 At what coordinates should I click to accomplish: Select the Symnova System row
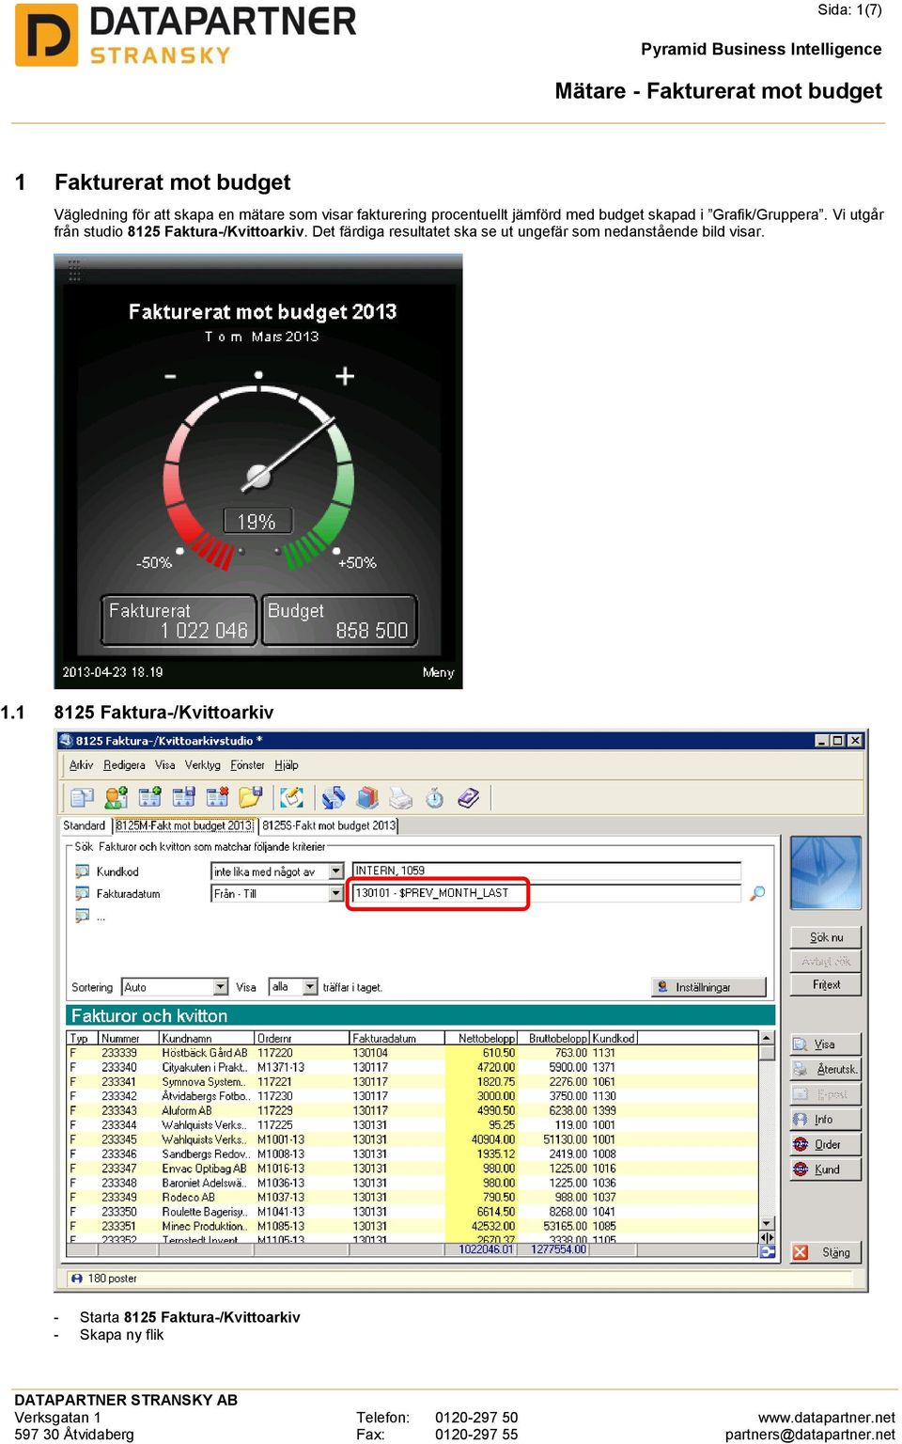[412, 1082]
